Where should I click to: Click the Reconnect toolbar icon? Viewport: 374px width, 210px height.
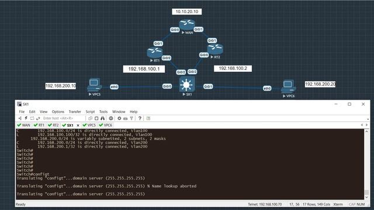[x=38, y=118]
